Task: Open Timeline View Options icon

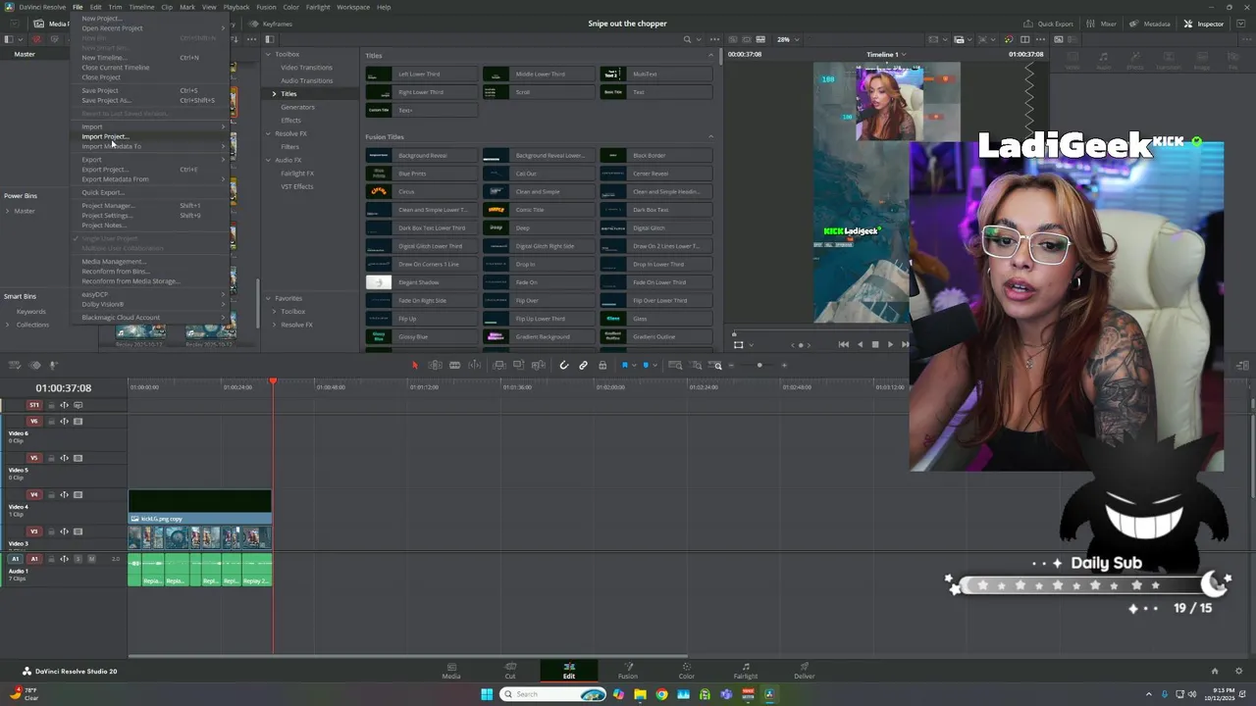Action: (x=14, y=365)
